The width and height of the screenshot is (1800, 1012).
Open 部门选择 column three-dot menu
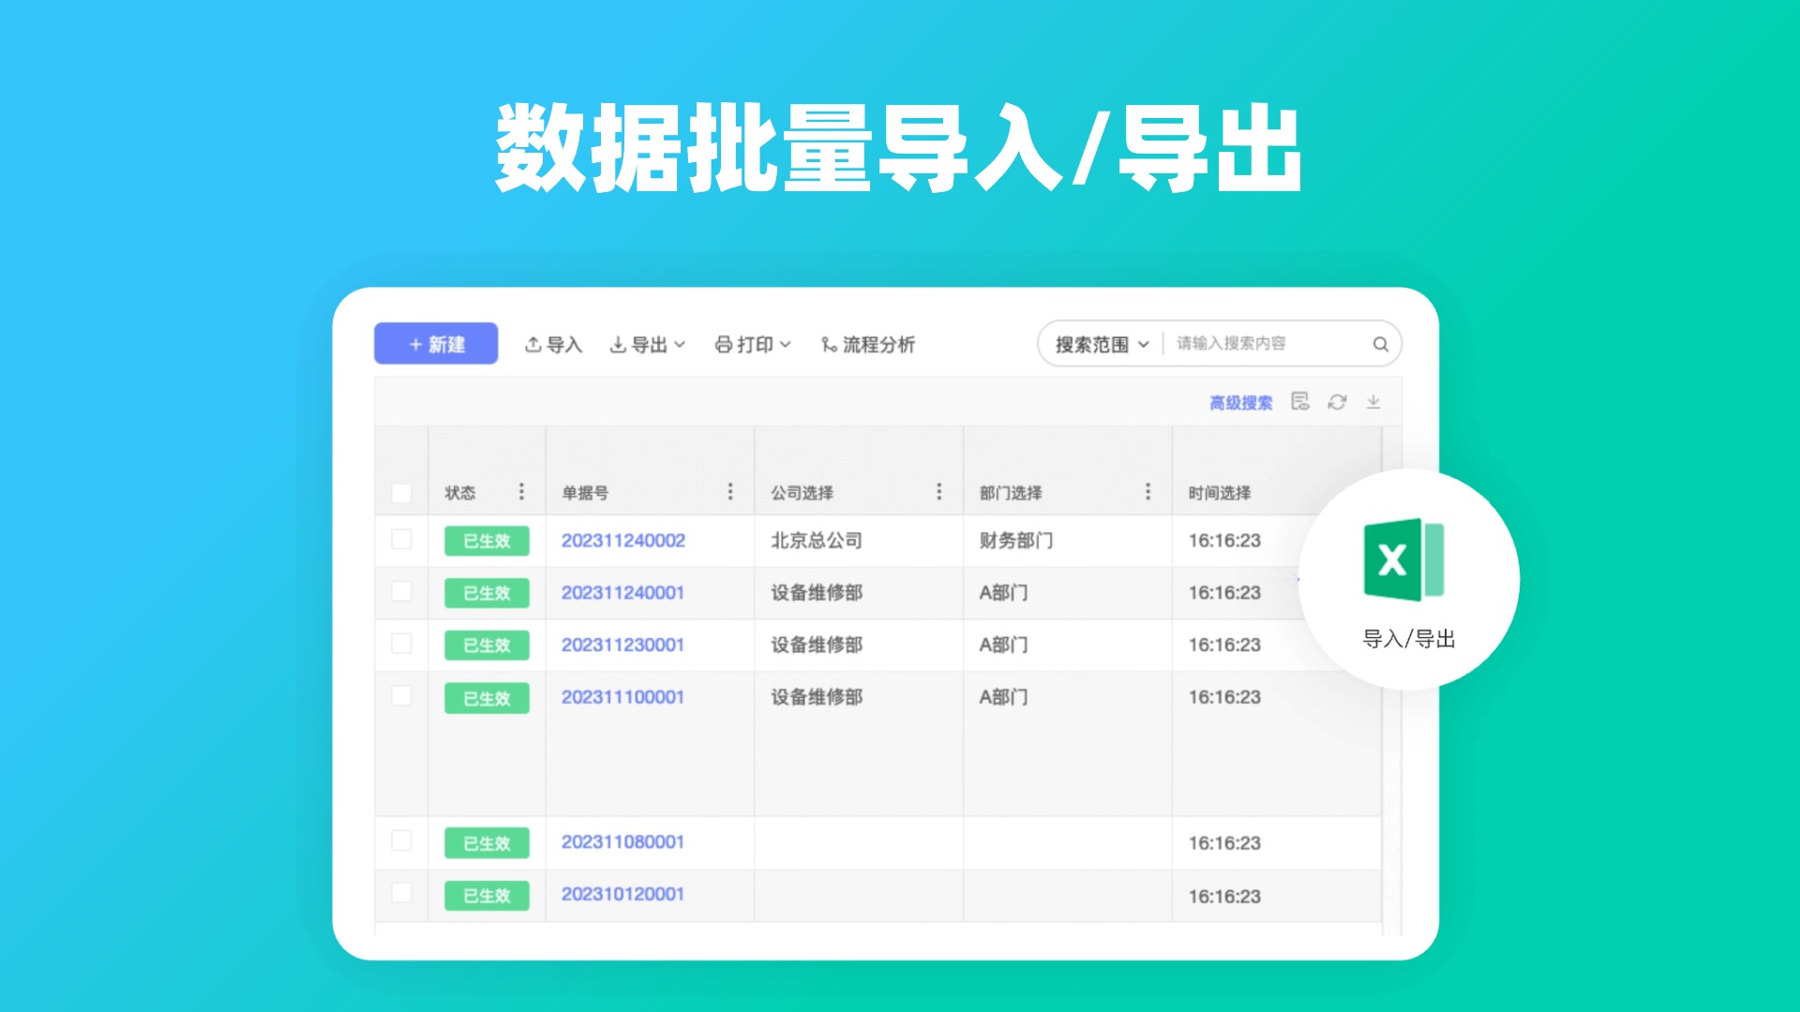click(1147, 492)
